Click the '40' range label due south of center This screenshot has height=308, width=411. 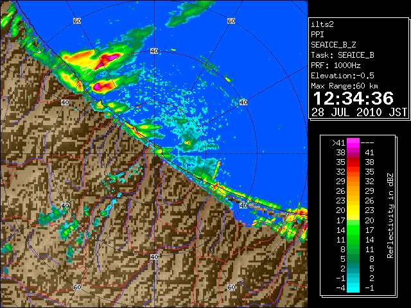(x=154, y=257)
